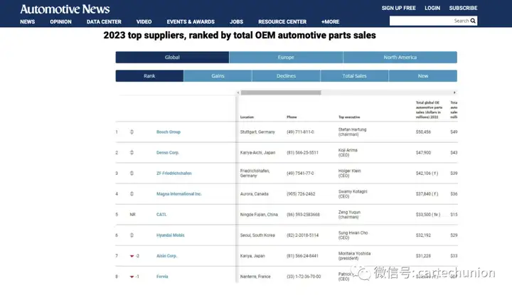512x295 pixels.
Task: Click the LOGIN link
Action: 432,8
